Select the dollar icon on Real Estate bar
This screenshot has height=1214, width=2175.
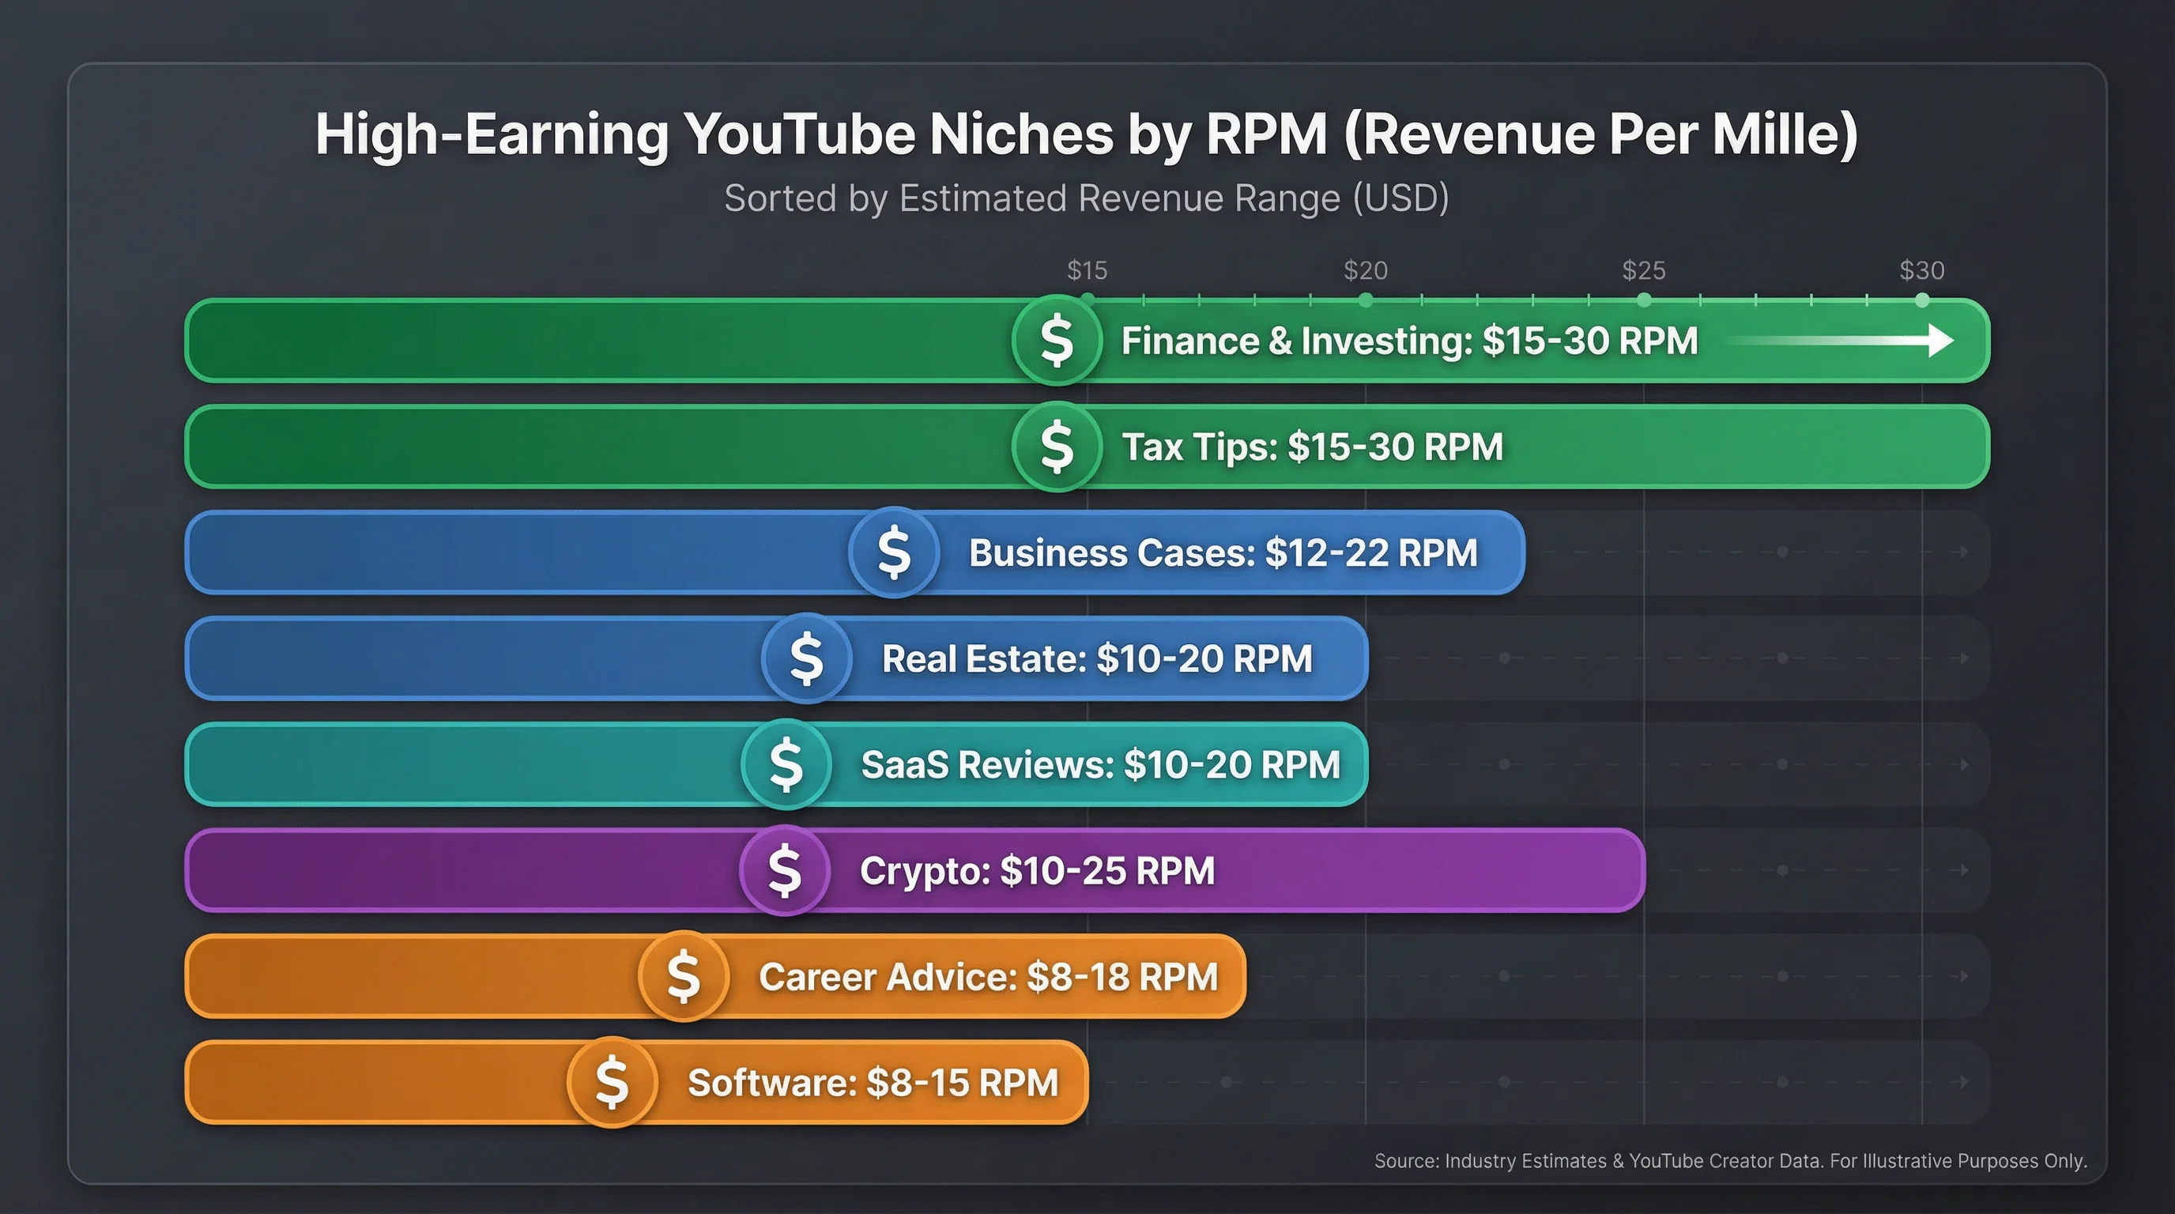pos(806,659)
